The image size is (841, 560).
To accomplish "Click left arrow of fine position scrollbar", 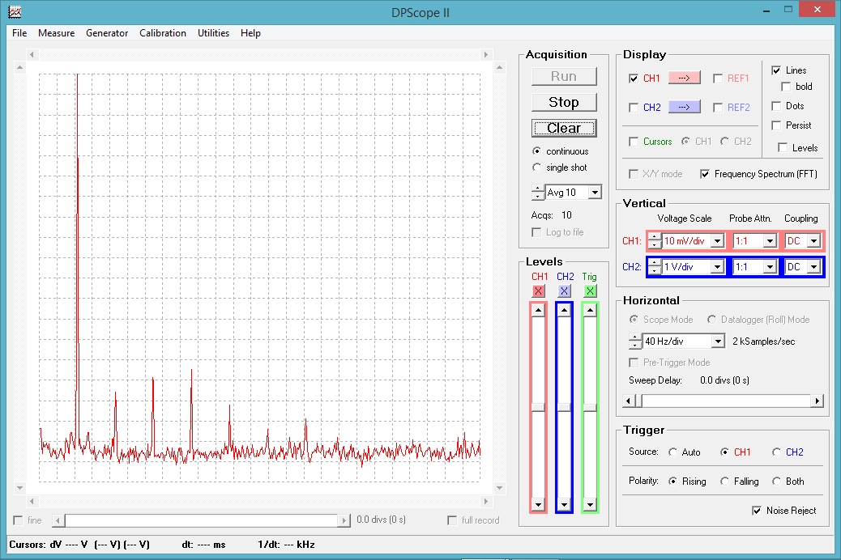I will 58,520.
